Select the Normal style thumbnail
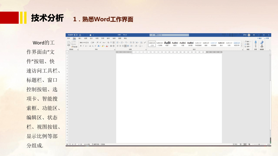The height and width of the screenshot is (156, 278). [x=152, y=44]
